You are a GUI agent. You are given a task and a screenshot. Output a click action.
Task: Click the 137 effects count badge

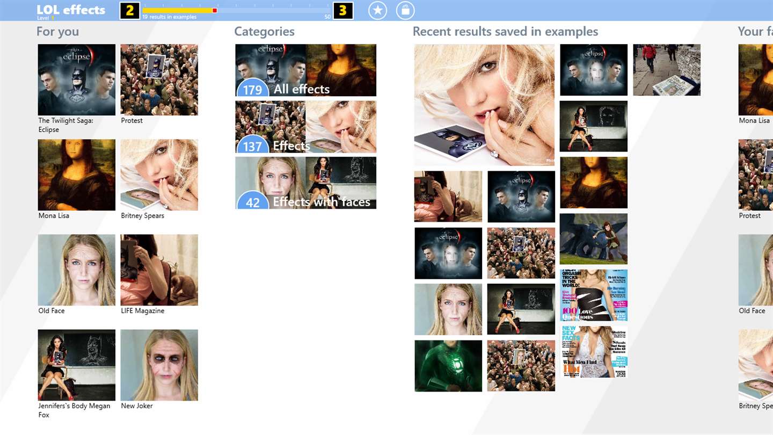[x=252, y=144]
